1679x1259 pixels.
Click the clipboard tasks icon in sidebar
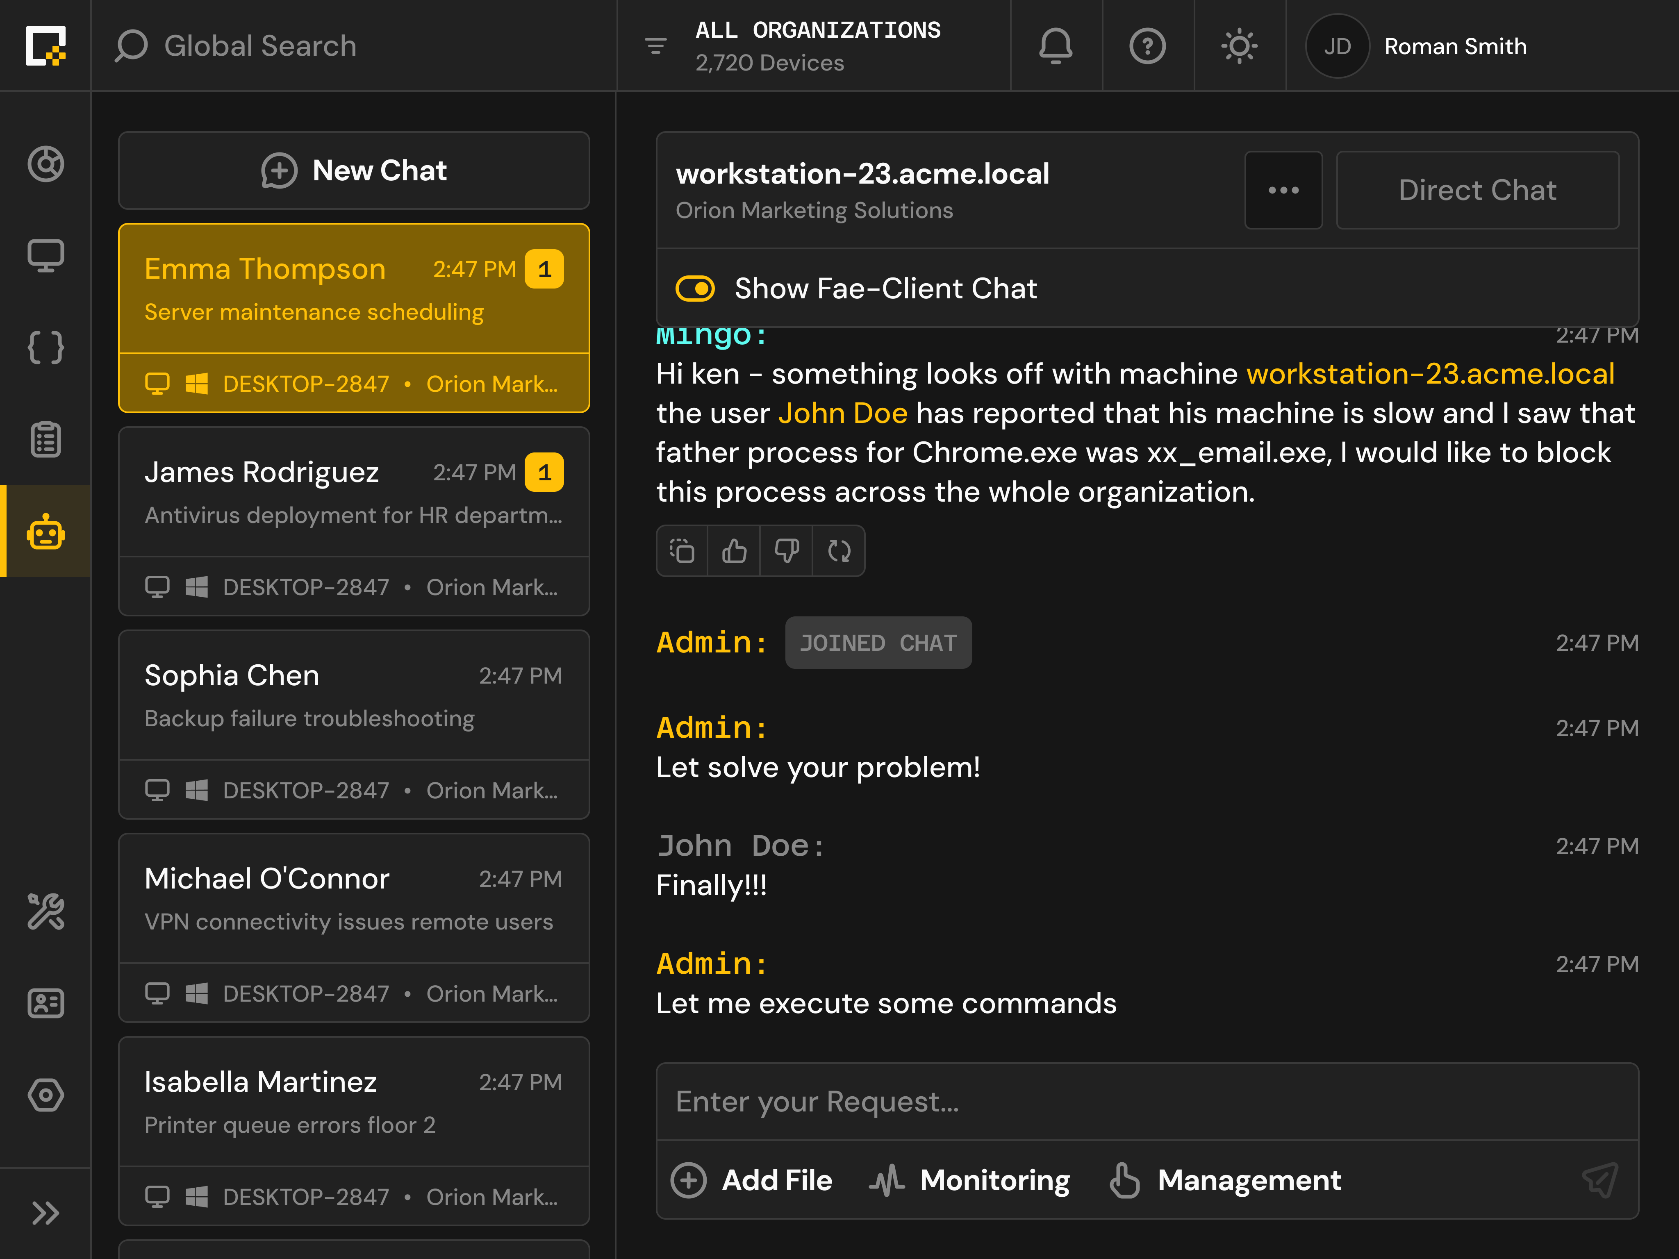[x=46, y=439]
